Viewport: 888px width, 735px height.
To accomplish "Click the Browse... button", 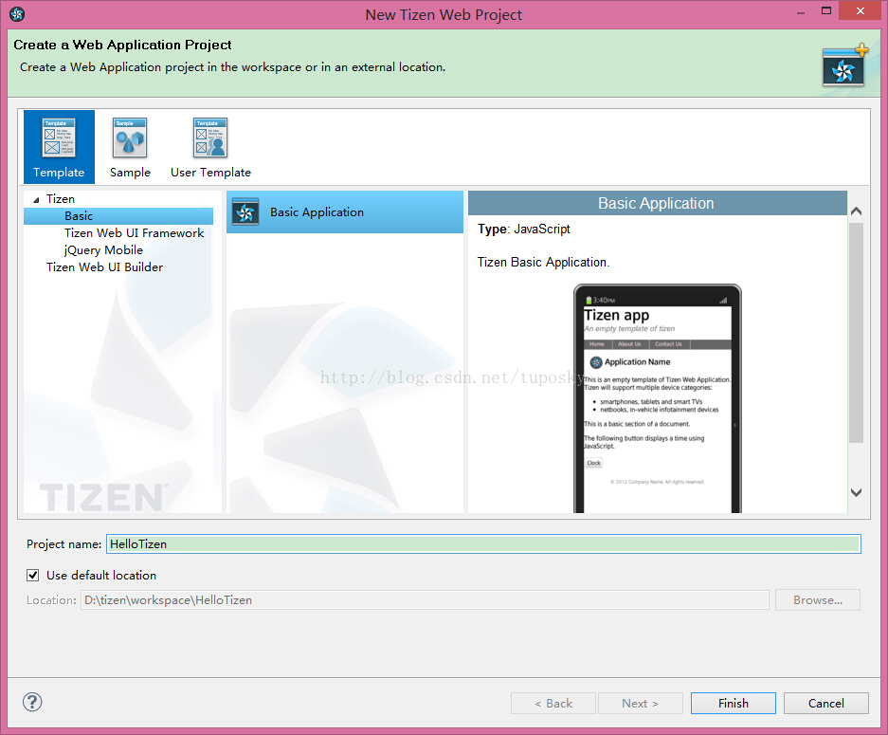I will (x=818, y=600).
